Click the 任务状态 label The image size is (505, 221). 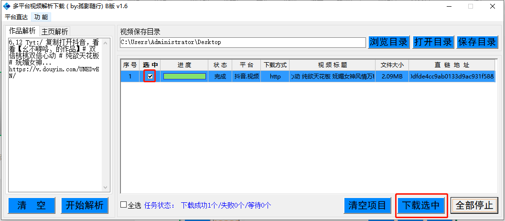(160, 205)
